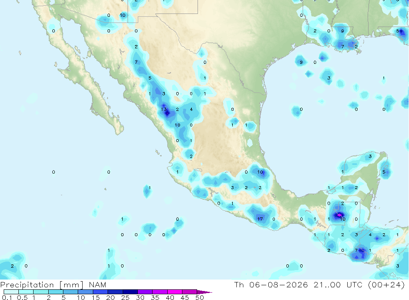Select the 0.5–1 mm legend color swatch
The width and height of the screenshot is (409, 300).
coord(26,292)
